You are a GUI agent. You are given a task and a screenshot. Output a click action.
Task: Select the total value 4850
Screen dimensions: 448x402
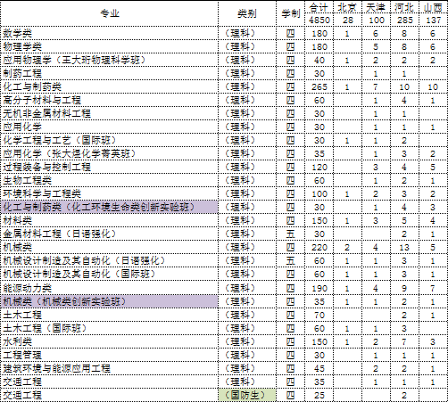point(319,21)
